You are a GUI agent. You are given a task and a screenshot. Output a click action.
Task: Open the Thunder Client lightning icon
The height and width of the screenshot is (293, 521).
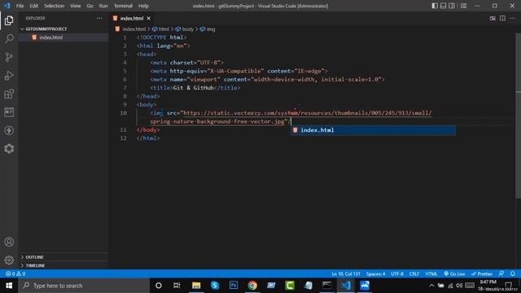[9, 130]
